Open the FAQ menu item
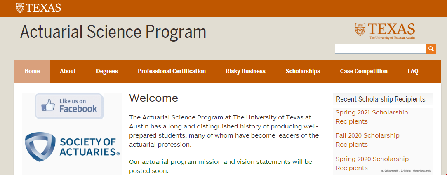Image resolution: width=447 pixels, height=175 pixels. coord(413,71)
